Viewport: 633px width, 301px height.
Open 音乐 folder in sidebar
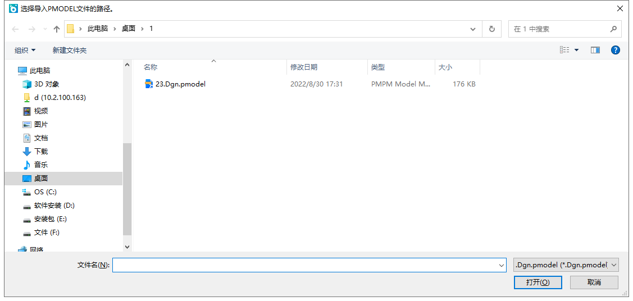click(x=41, y=165)
